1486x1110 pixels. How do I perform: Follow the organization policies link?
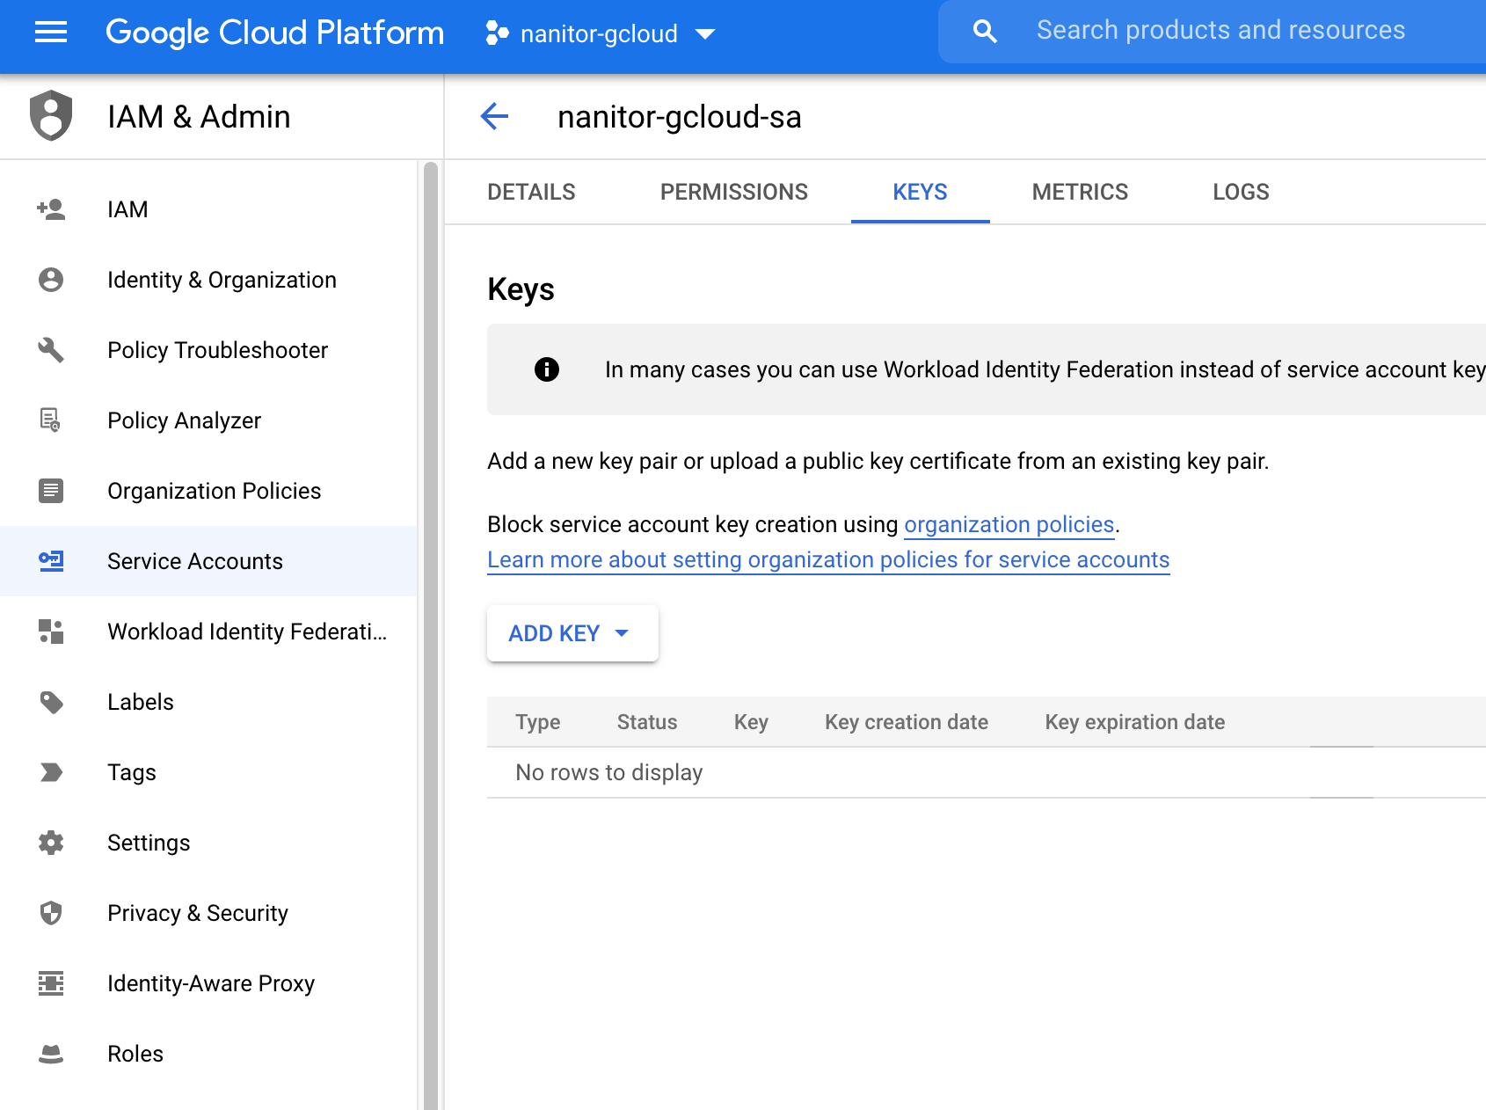(x=1009, y=525)
